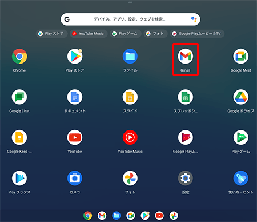Open the Google Keep app
The width and height of the screenshot is (257, 222).
(x=19, y=137)
